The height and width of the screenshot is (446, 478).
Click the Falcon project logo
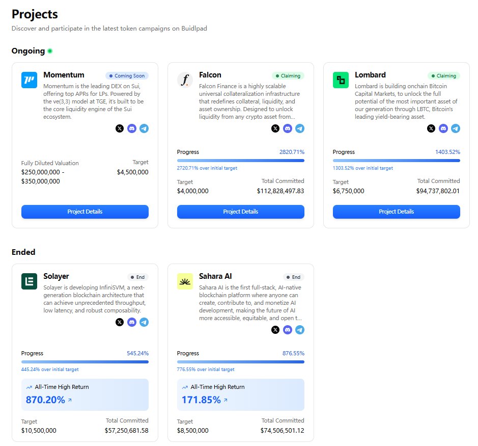(x=185, y=80)
